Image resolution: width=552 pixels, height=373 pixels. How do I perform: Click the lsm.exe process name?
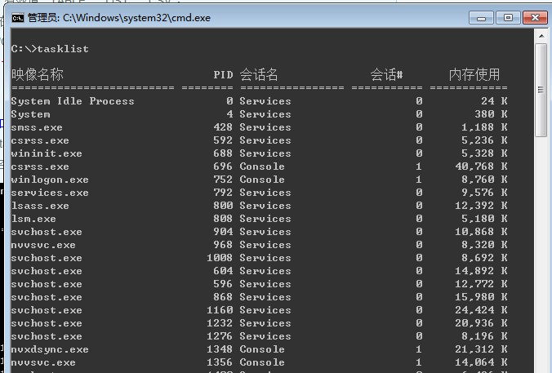pyautogui.click(x=33, y=219)
